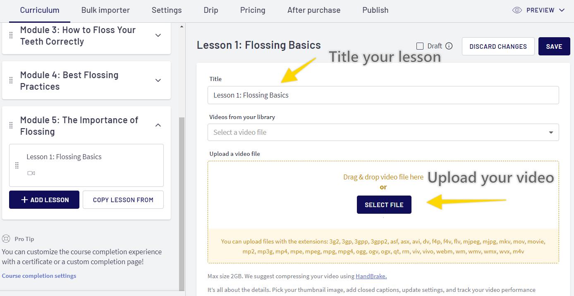
Task: Open the Preview dropdown arrow
Action: (x=562, y=10)
